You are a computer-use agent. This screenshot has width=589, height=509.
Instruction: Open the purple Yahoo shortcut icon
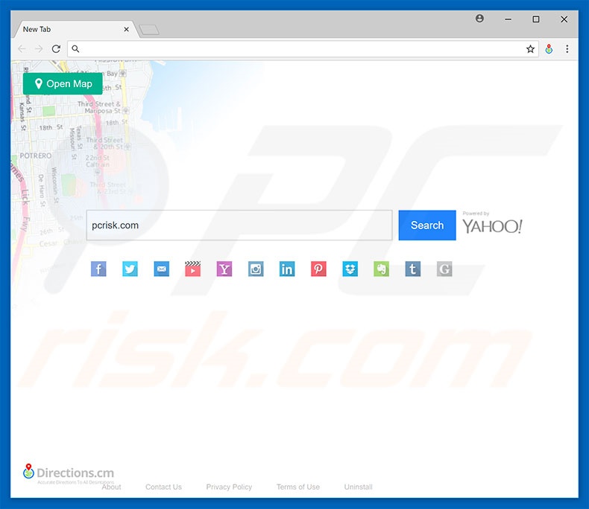point(224,269)
